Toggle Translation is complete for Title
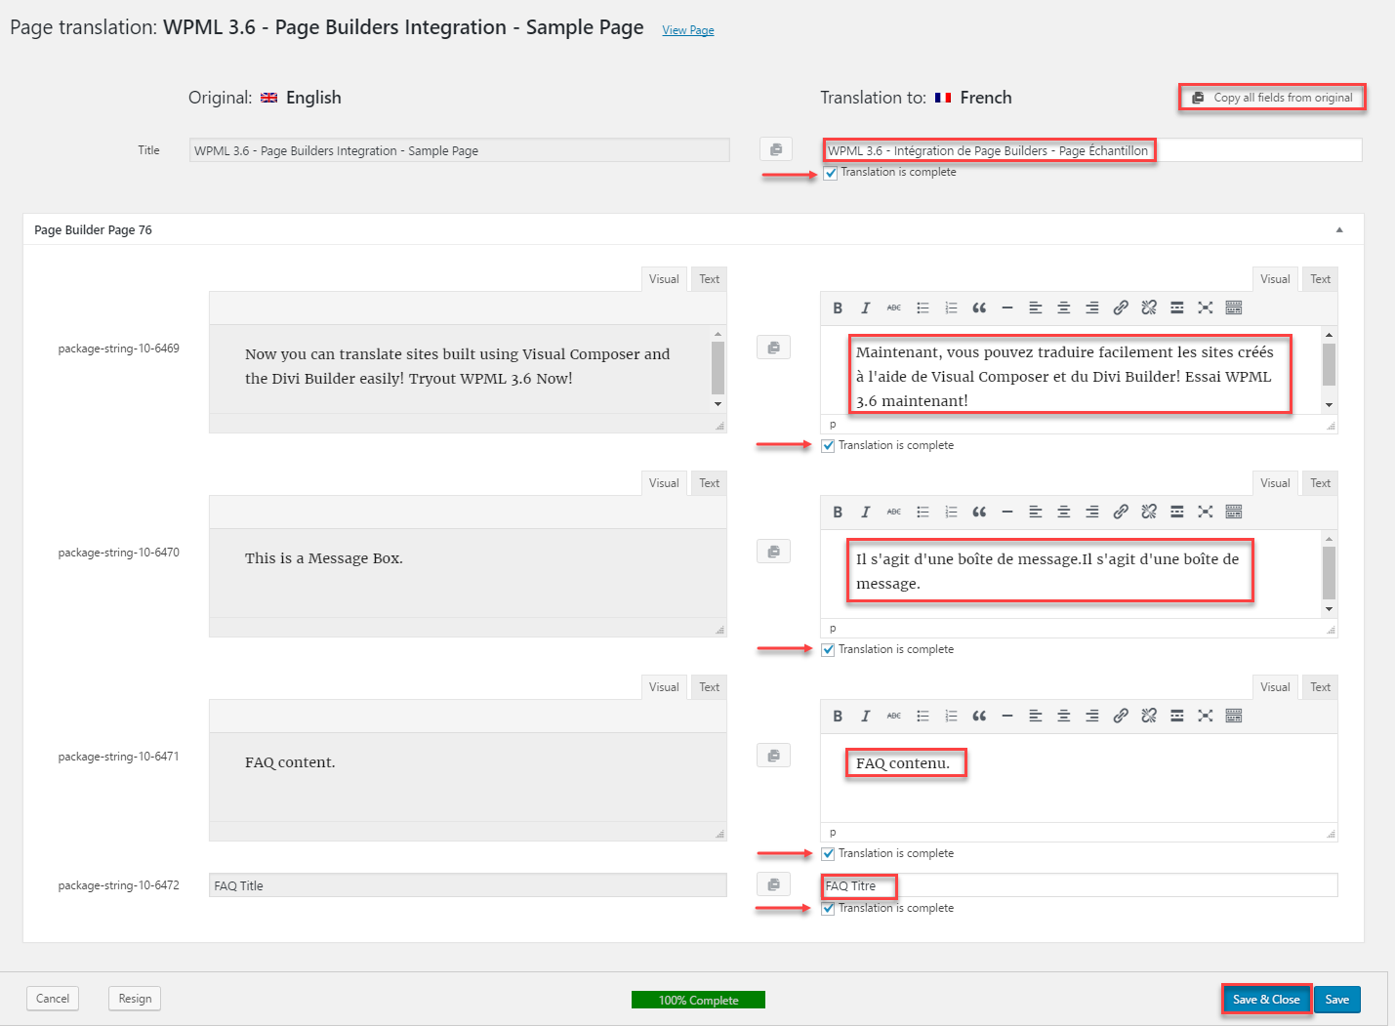 click(831, 173)
